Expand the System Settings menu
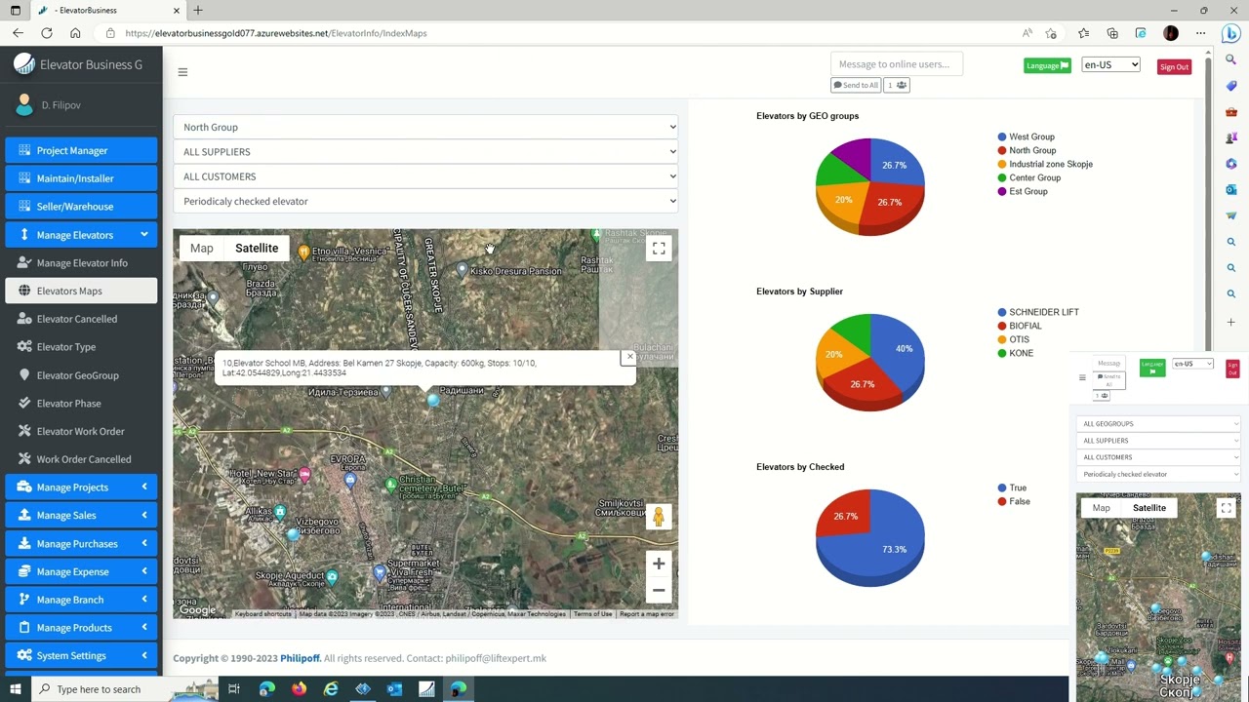This screenshot has width=1249, height=702. [81, 655]
